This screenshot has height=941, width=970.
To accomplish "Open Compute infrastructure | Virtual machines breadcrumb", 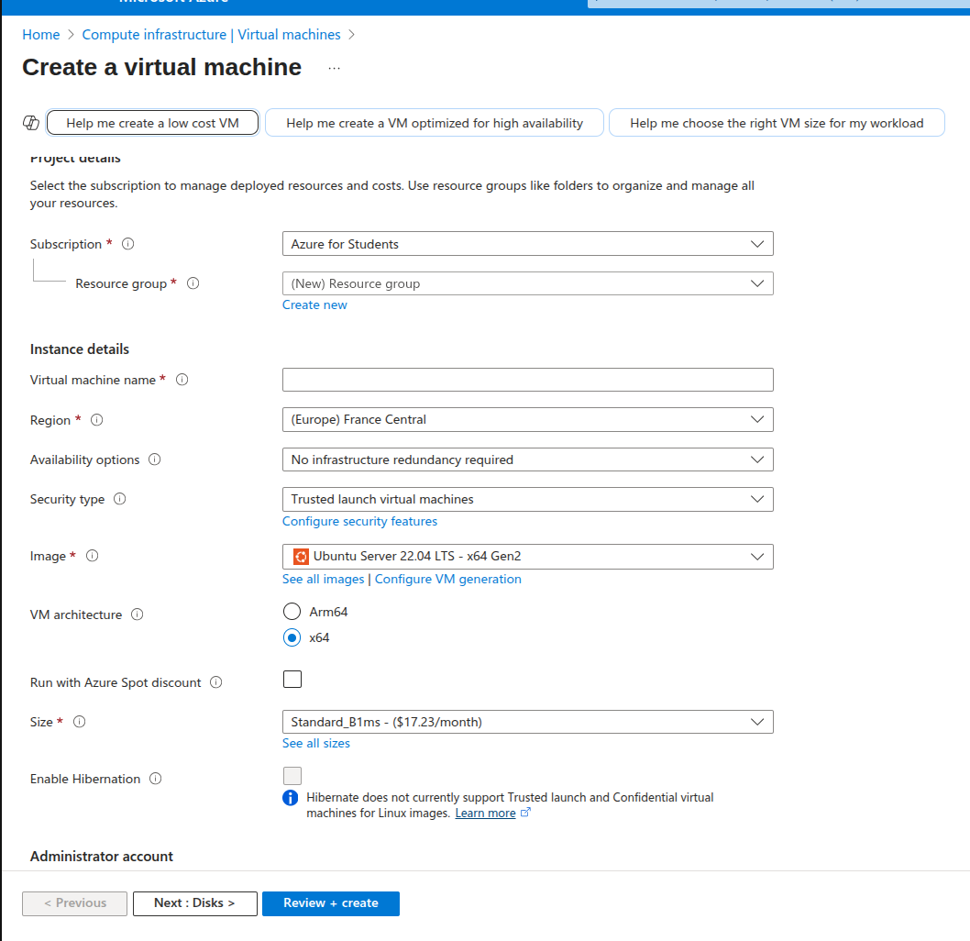I will 211,35.
